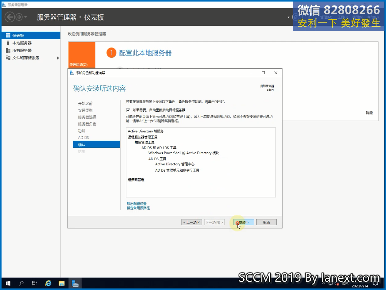Toggle automatic restart of target server checkbox
The height and width of the screenshot is (290, 386).
[x=128, y=110]
